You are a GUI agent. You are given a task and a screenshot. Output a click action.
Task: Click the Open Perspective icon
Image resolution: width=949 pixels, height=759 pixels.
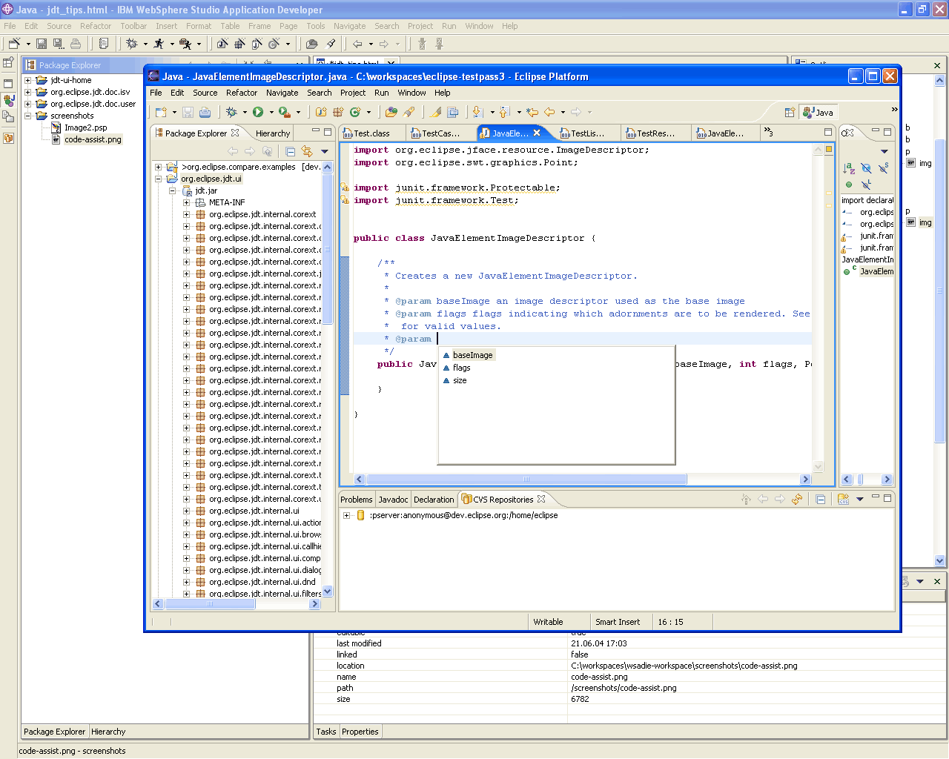(790, 112)
